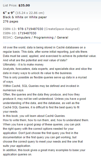Open the Computers BISAC category
The image size is (101, 161).
coord(23,37)
